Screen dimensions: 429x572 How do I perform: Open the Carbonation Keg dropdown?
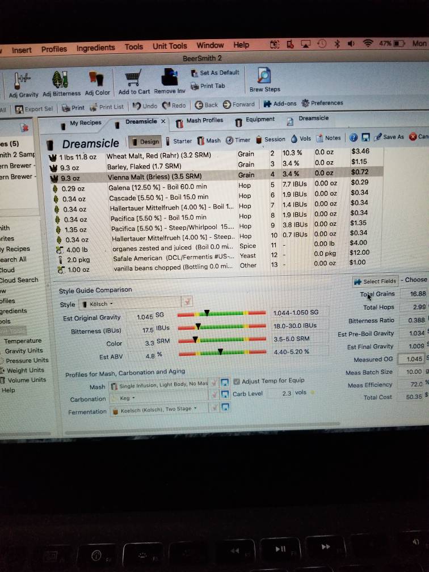tap(159, 398)
